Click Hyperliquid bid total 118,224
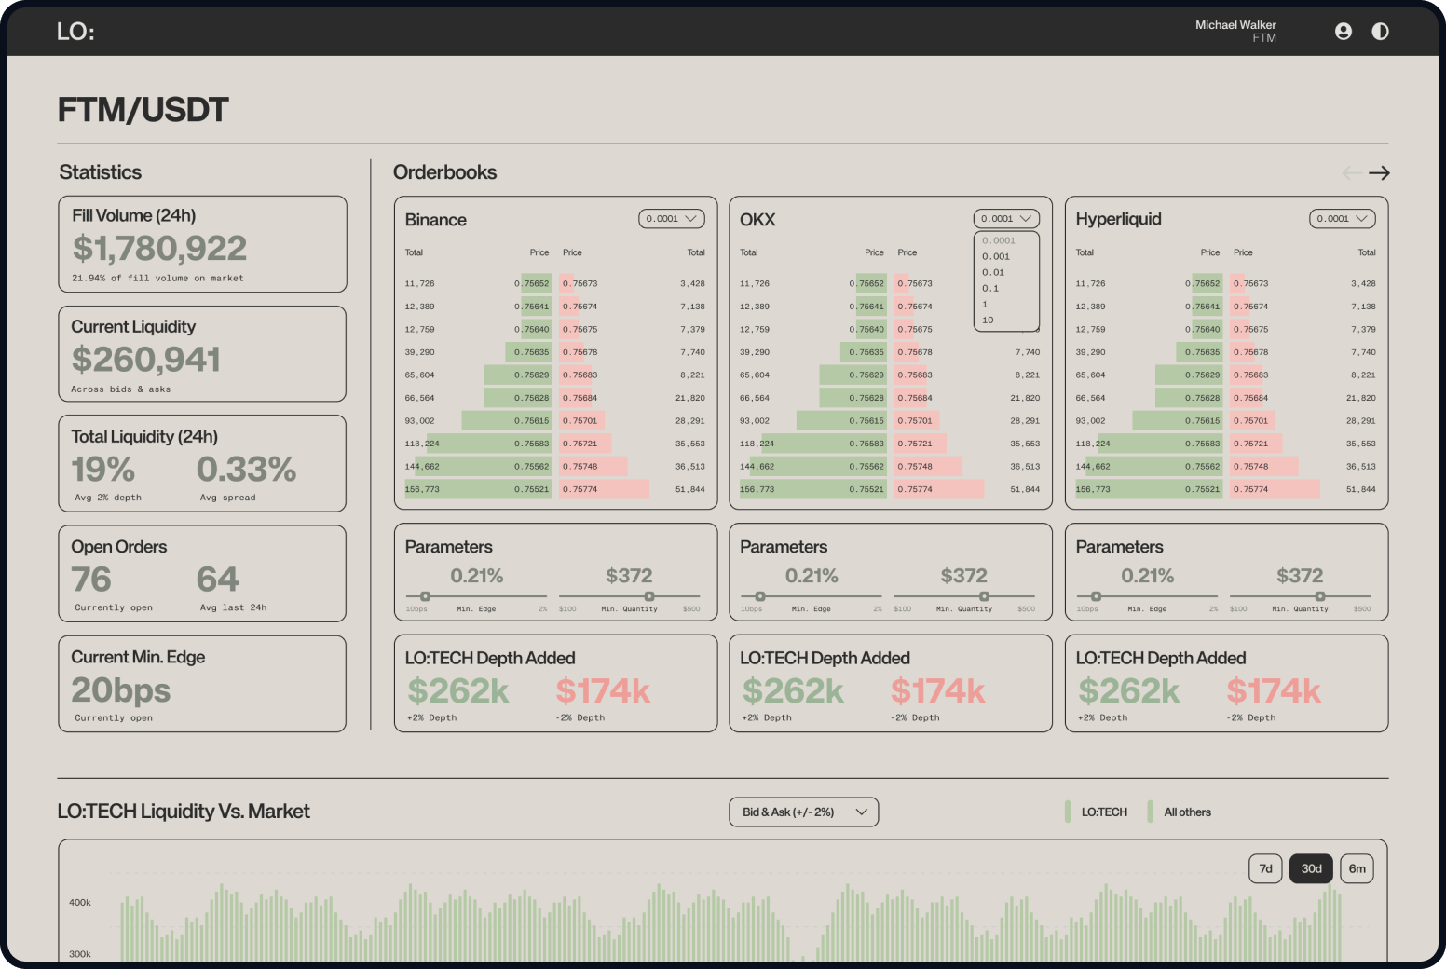The width and height of the screenshot is (1446, 969). pos(1093,444)
